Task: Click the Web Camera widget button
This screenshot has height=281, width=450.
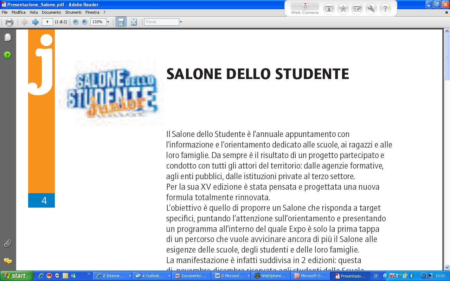Action: (x=305, y=8)
